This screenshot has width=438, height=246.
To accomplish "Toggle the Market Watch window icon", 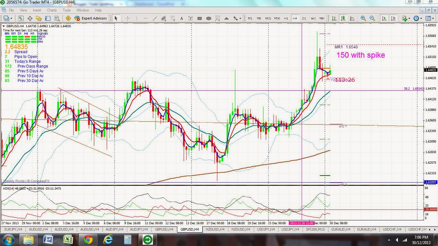I will 21,18.
